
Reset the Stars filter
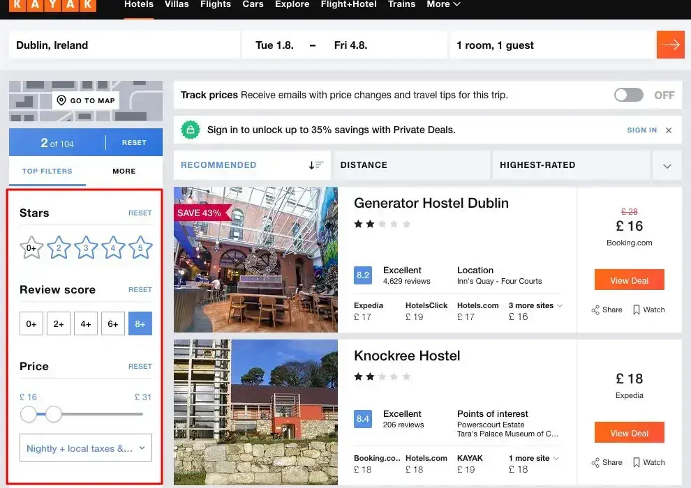(x=140, y=213)
